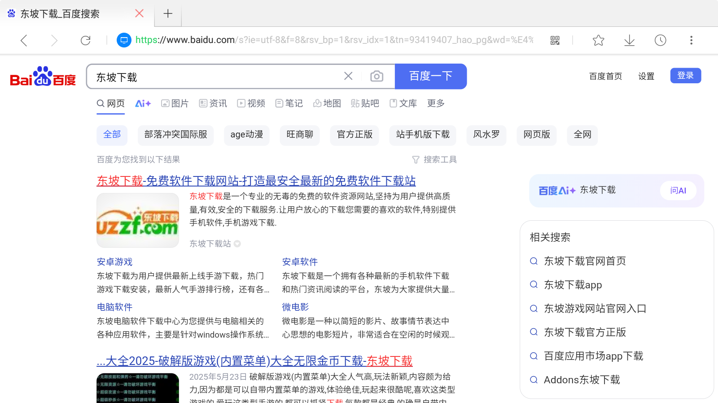
Task: Switch to the 资讯 tab
Action: (213, 103)
